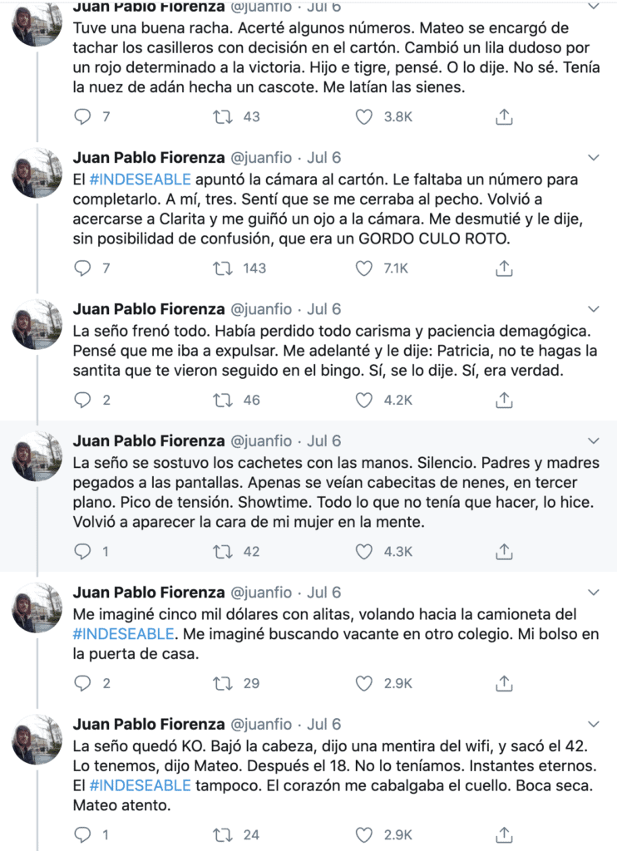Click the Jul 6 timestamp on the "La seño quedó KO" tweet
This screenshot has width=617, height=851.
324,724
